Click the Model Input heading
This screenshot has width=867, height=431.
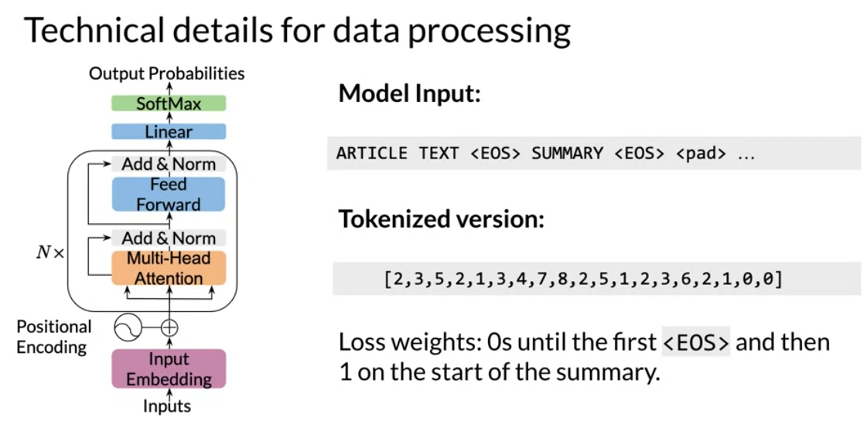[x=410, y=94]
